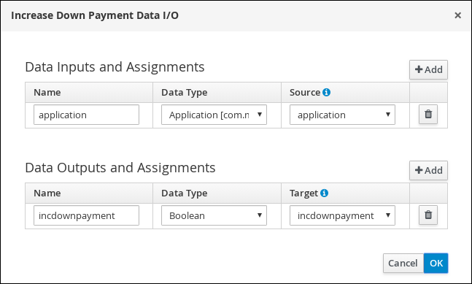
Task: Add a new data input row
Action: coord(428,69)
